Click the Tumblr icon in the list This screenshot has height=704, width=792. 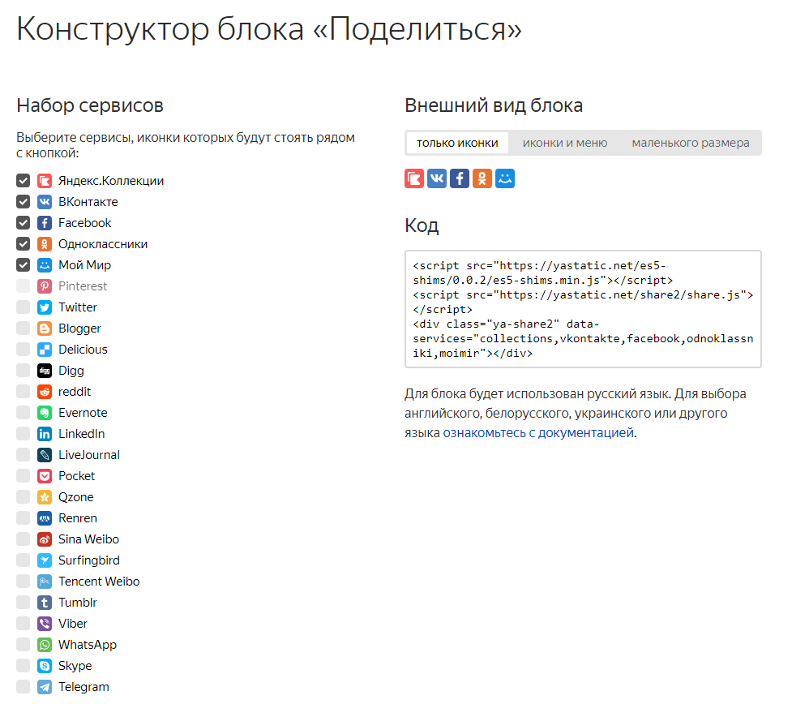[45, 603]
